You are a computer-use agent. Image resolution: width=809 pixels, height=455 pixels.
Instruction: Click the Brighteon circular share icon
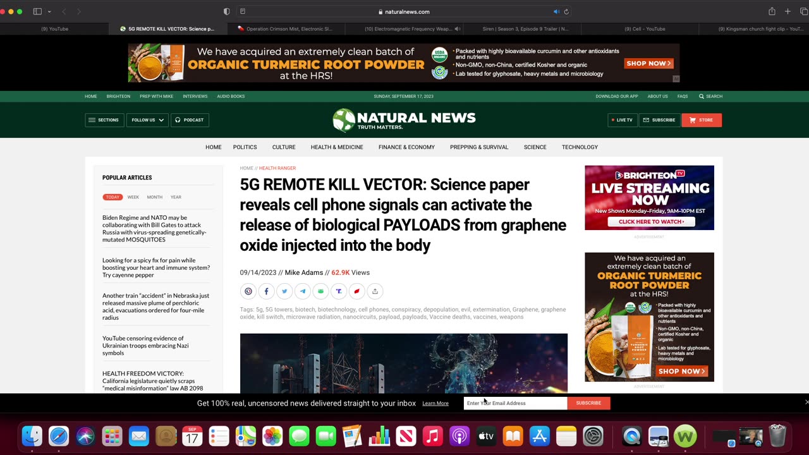click(x=248, y=291)
